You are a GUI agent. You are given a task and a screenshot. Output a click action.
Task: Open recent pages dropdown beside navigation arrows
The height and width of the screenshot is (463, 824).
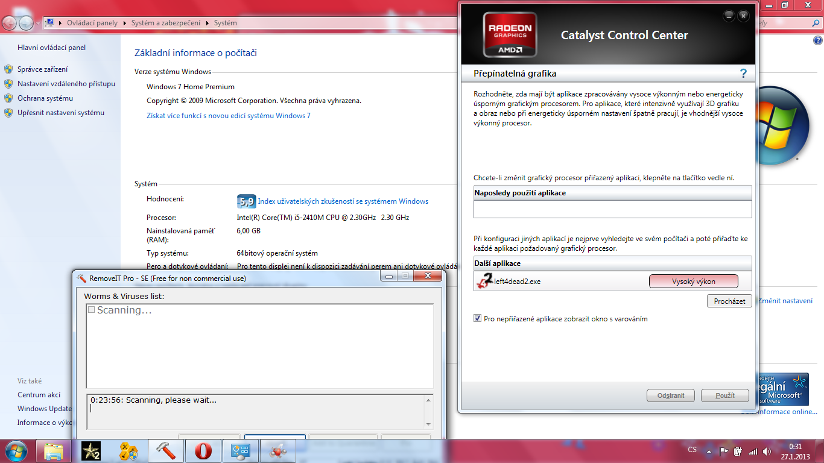point(38,24)
